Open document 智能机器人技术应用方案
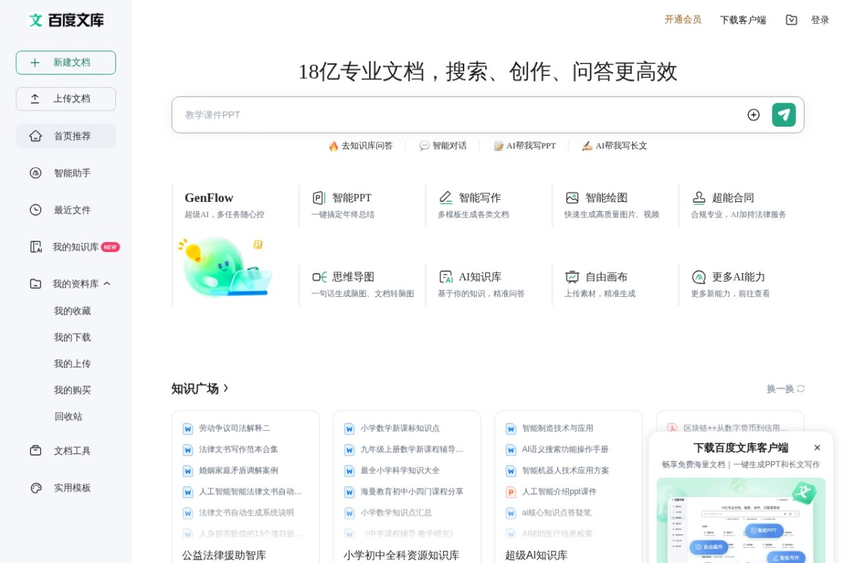The width and height of the screenshot is (844, 563). [x=565, y=470]
